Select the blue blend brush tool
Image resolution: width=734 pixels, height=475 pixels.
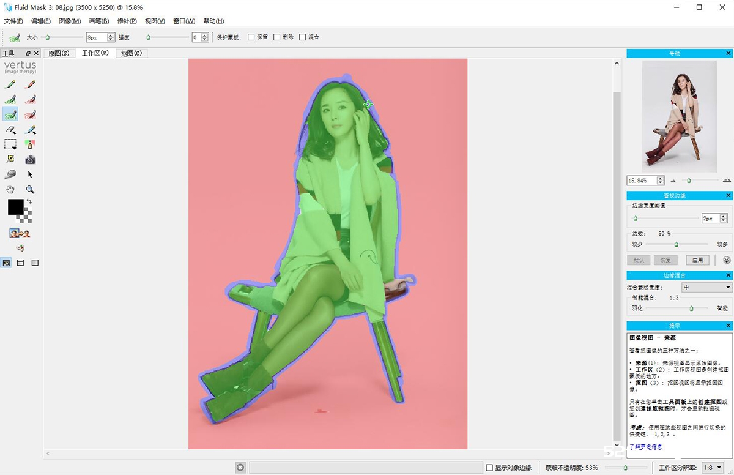[30, 129]
